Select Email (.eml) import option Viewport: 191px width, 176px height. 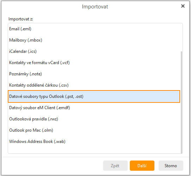coord(94,29)
